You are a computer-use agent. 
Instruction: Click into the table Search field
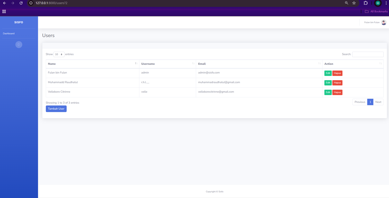coord(368,54)
